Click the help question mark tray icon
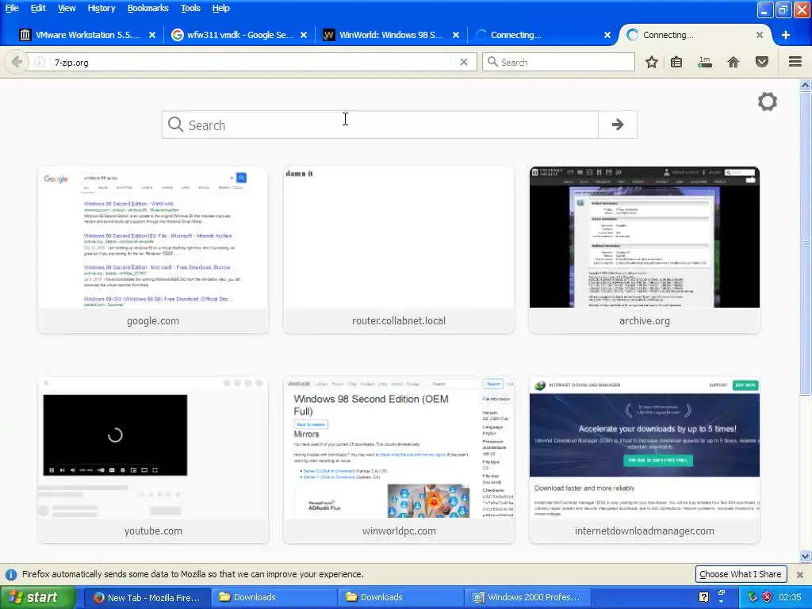The width and height of the screenshot is (812, 609). (704, 597)
